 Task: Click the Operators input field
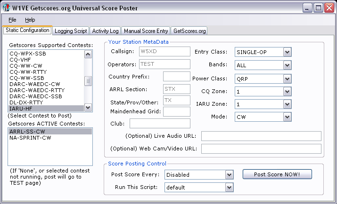[164, 64]
